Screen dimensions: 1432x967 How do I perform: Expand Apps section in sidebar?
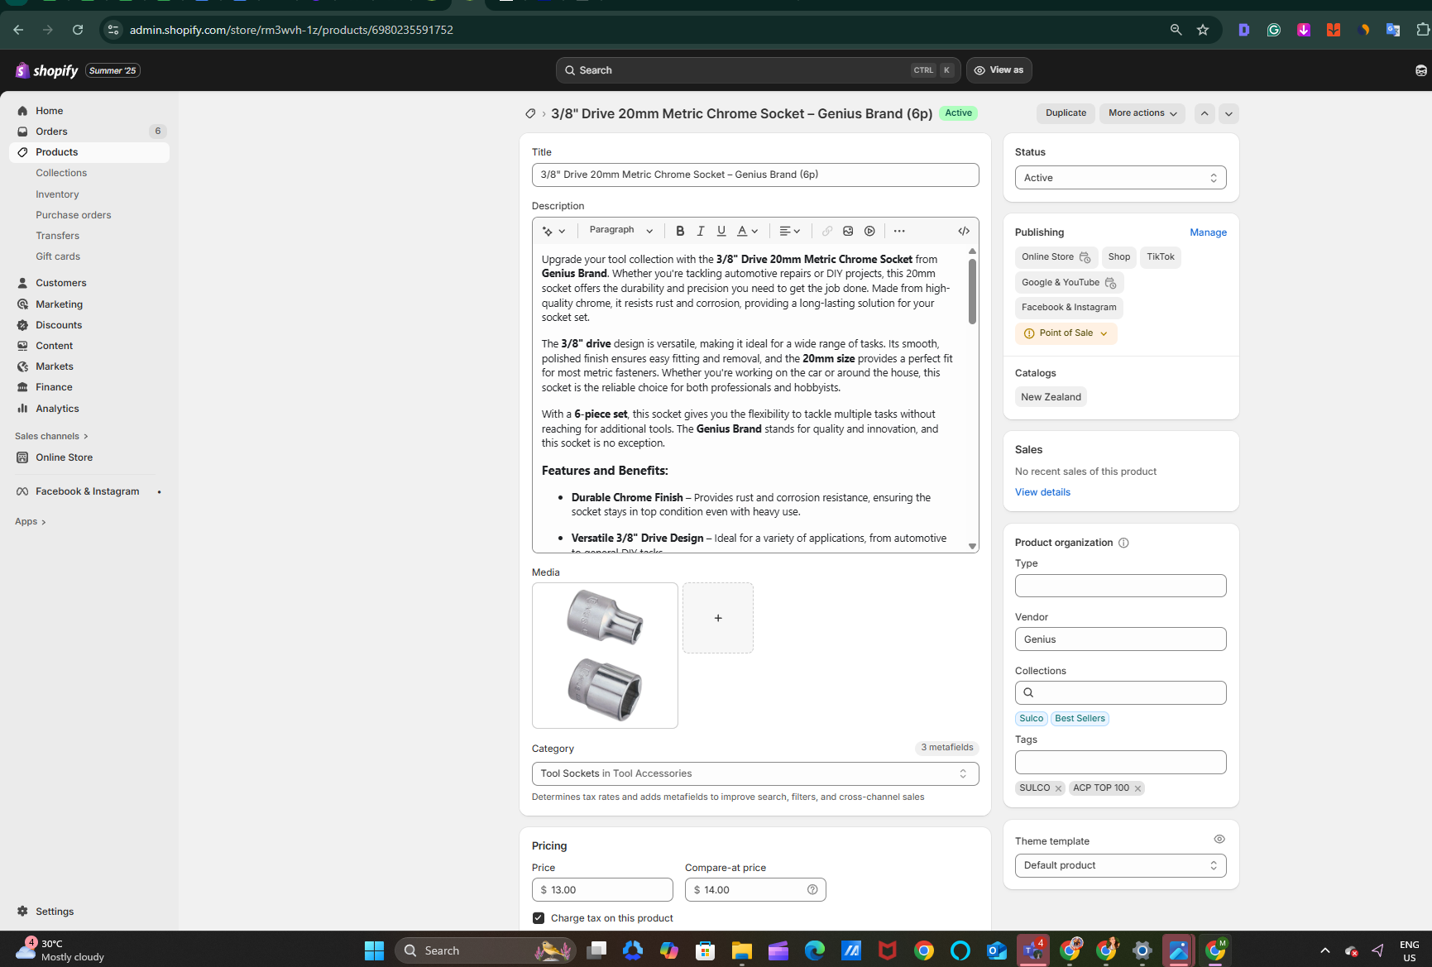[31, 522]
